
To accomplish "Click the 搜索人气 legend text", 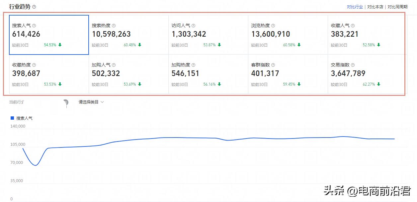I will coord(25,118).
